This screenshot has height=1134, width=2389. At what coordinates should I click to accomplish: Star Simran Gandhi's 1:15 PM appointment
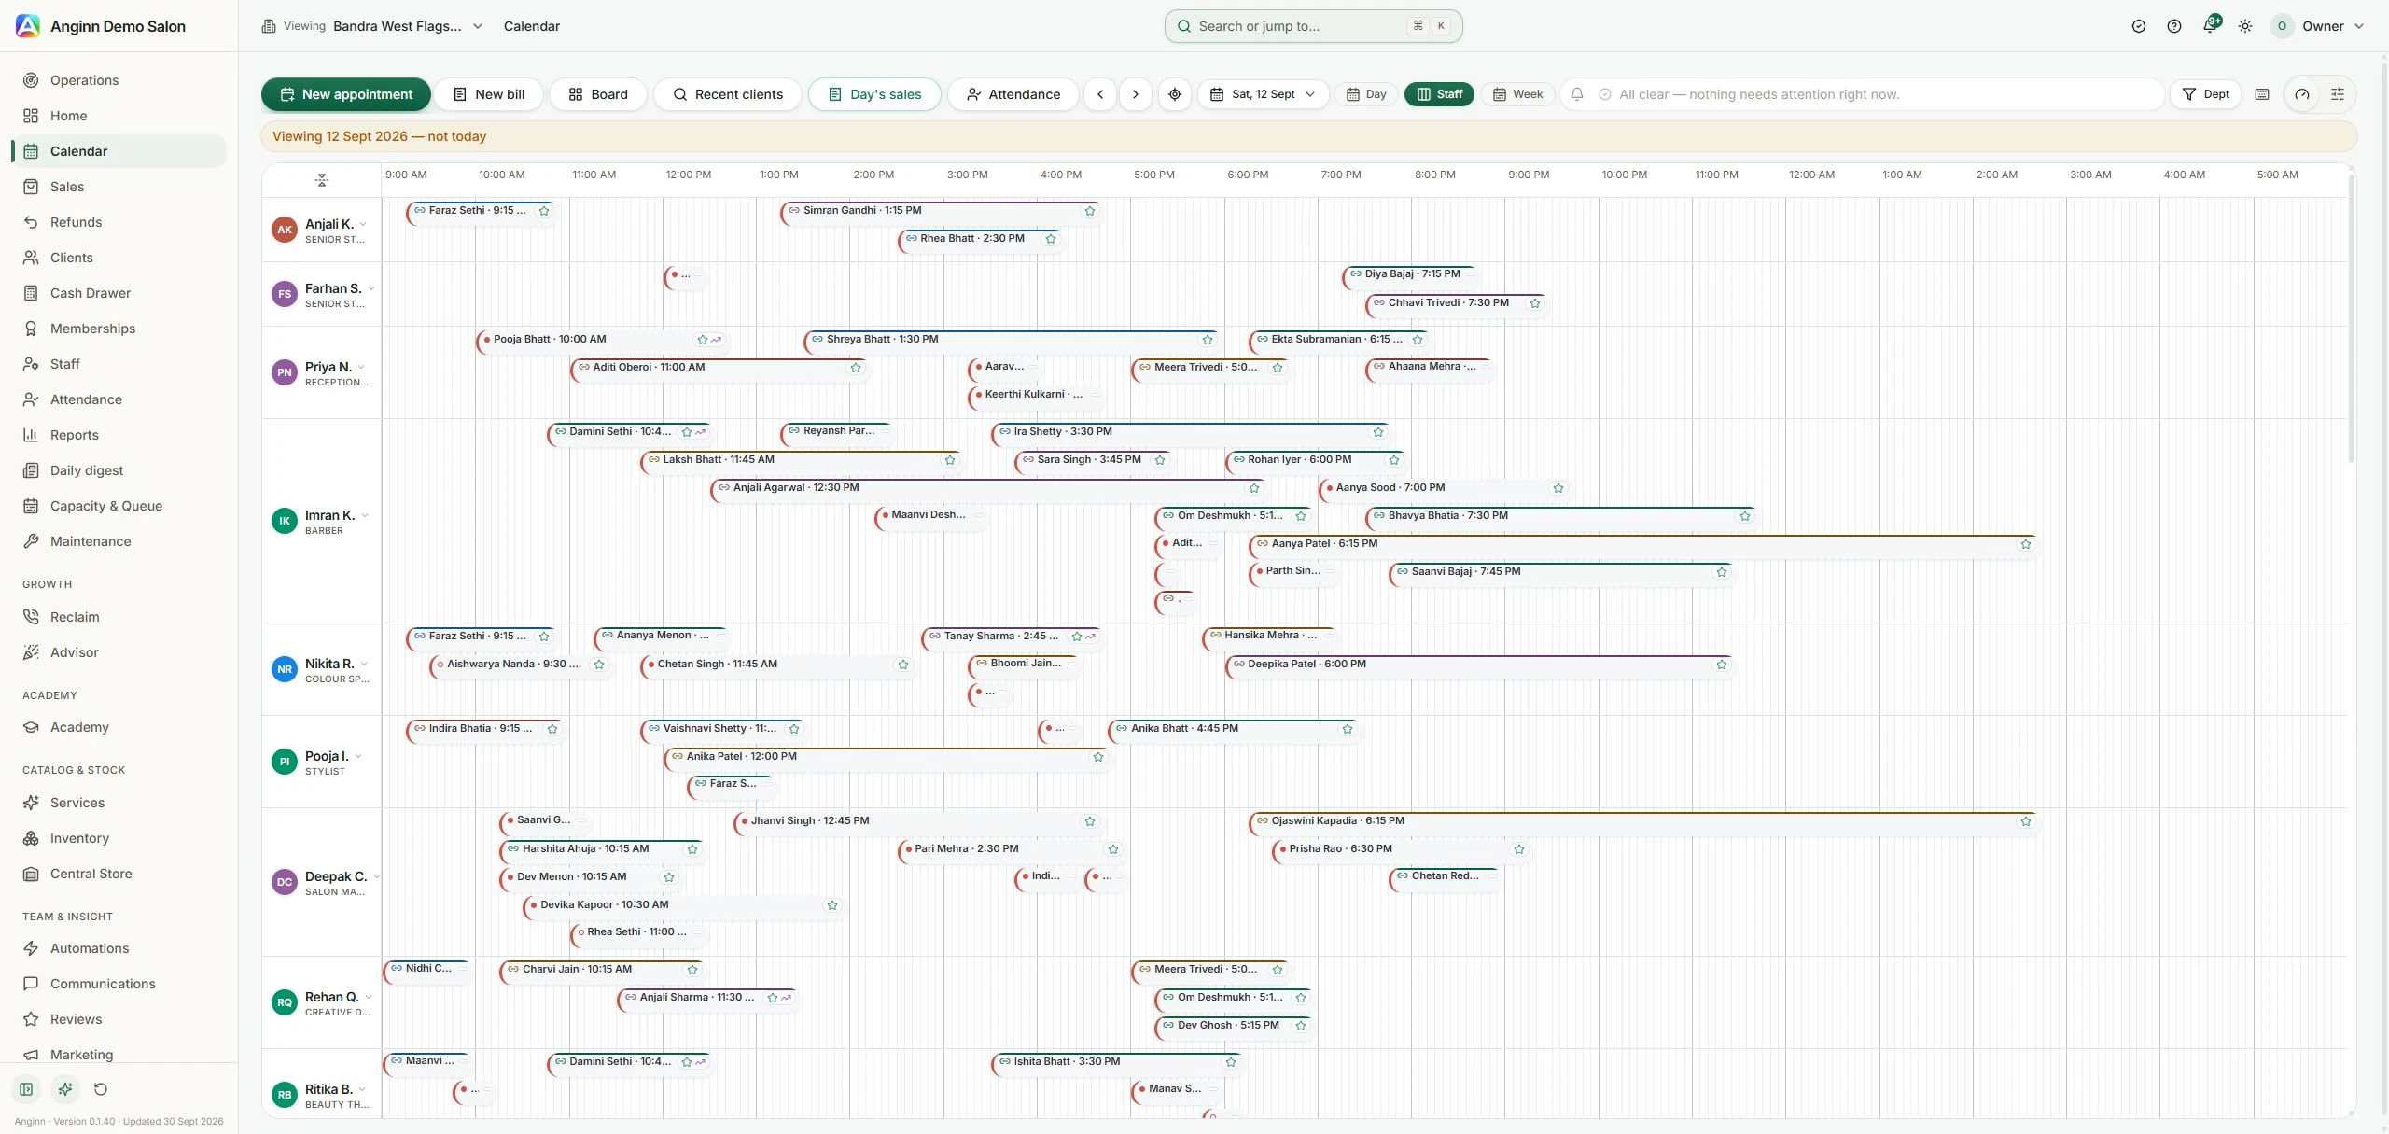click(x=1090, y=211)
